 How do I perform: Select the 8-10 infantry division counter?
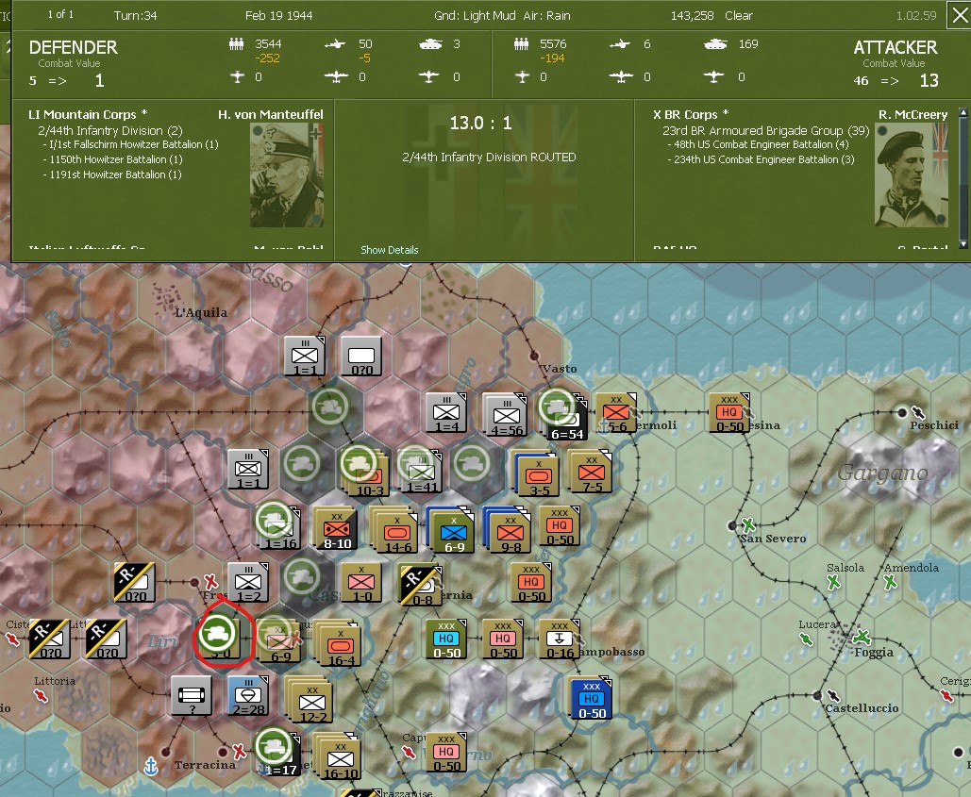coord(337,529)
